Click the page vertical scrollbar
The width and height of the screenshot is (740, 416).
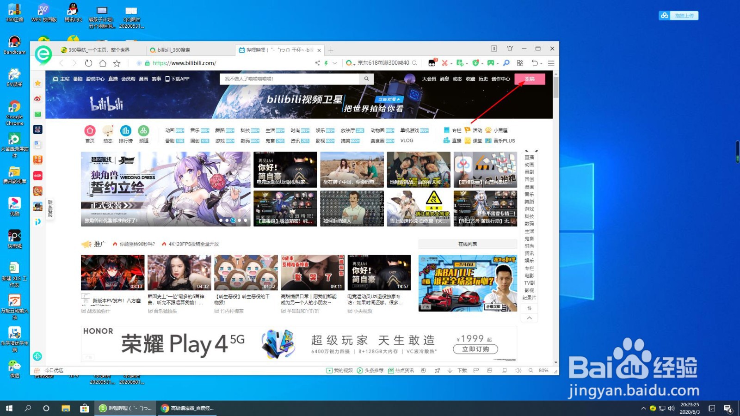point(555,87)
